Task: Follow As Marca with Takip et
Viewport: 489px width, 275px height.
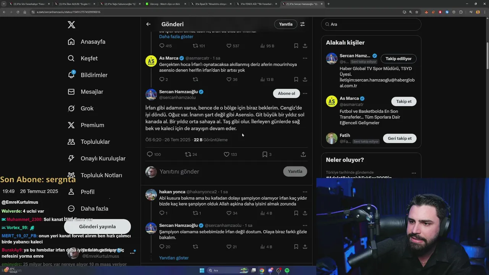Action: coord(404,101)
